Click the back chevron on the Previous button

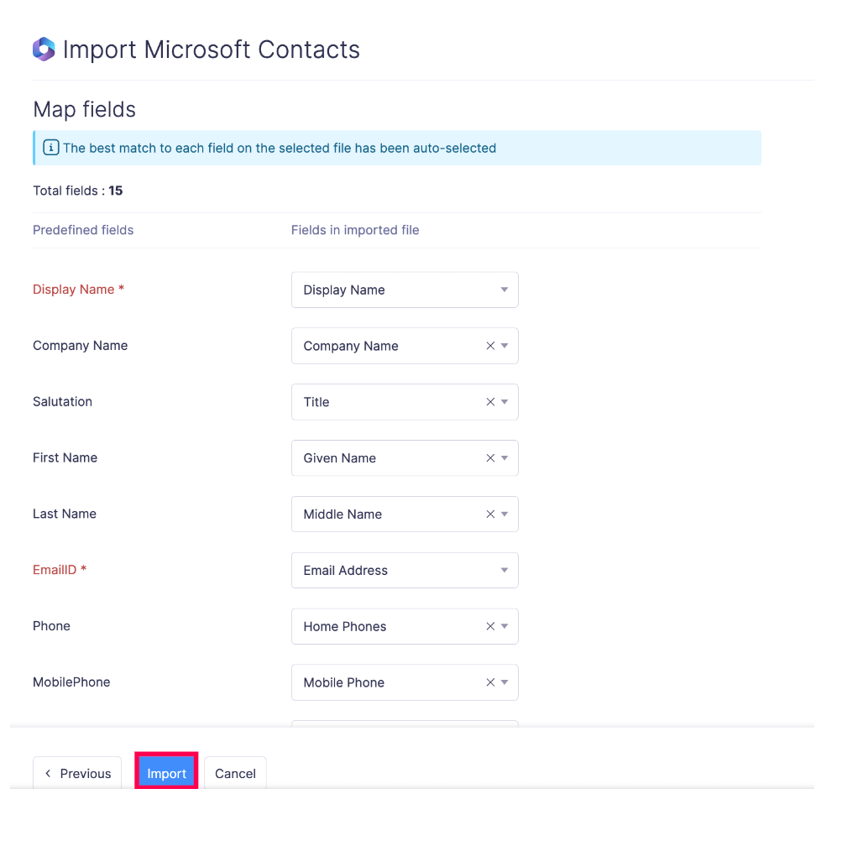[47, 773]
